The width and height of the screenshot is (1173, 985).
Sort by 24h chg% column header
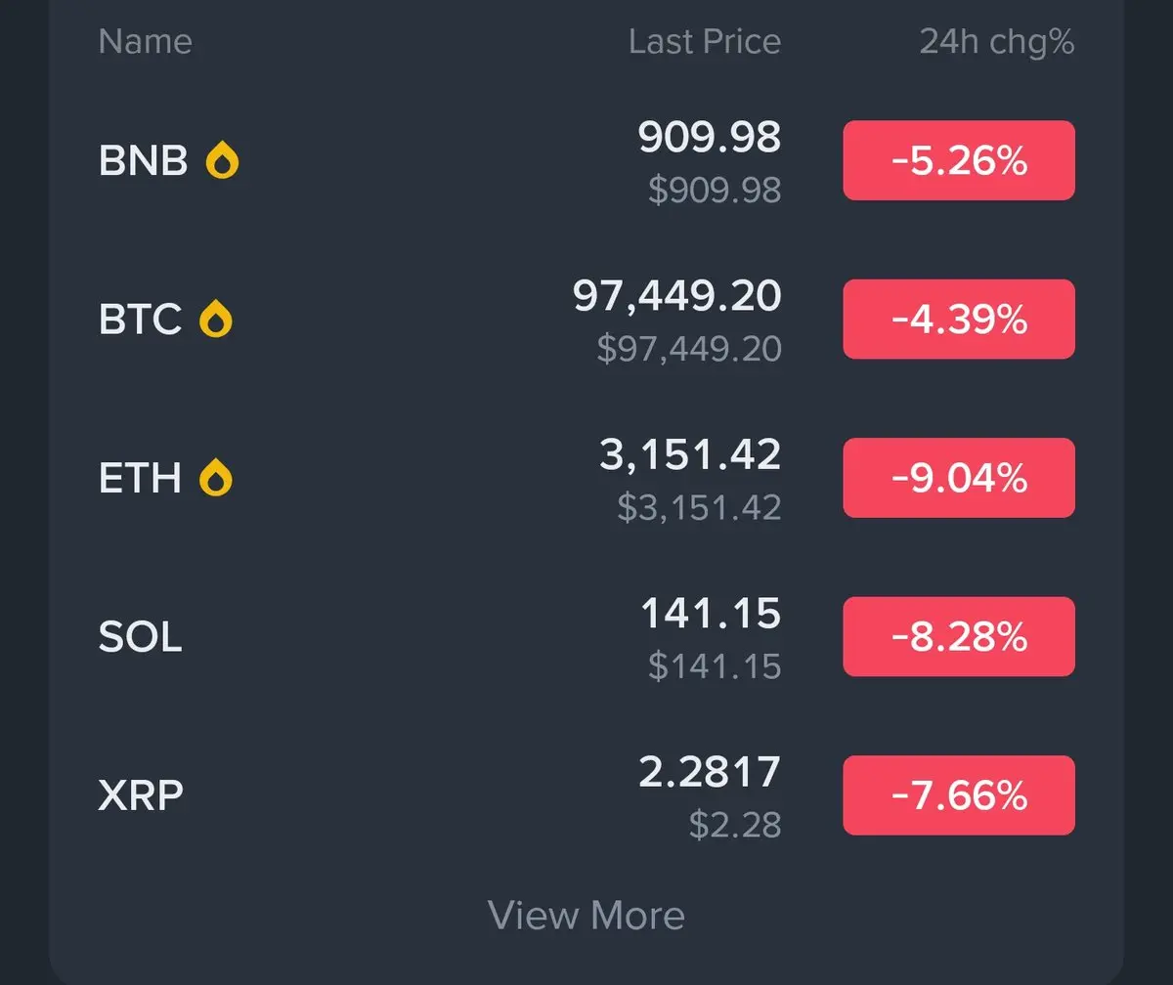996,42
